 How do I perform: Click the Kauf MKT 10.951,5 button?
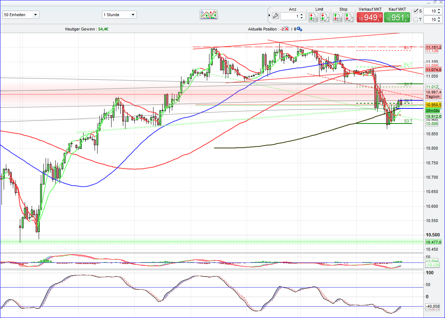397,17
